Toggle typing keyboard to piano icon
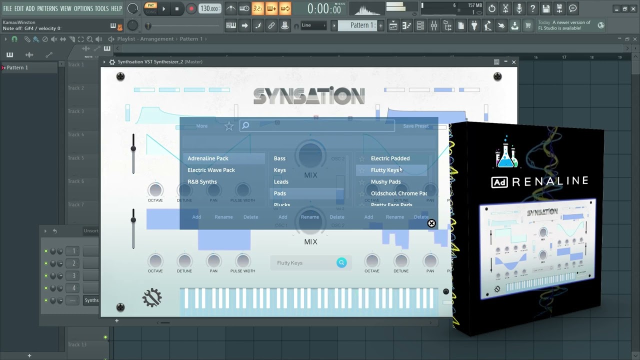 [231, 25]
